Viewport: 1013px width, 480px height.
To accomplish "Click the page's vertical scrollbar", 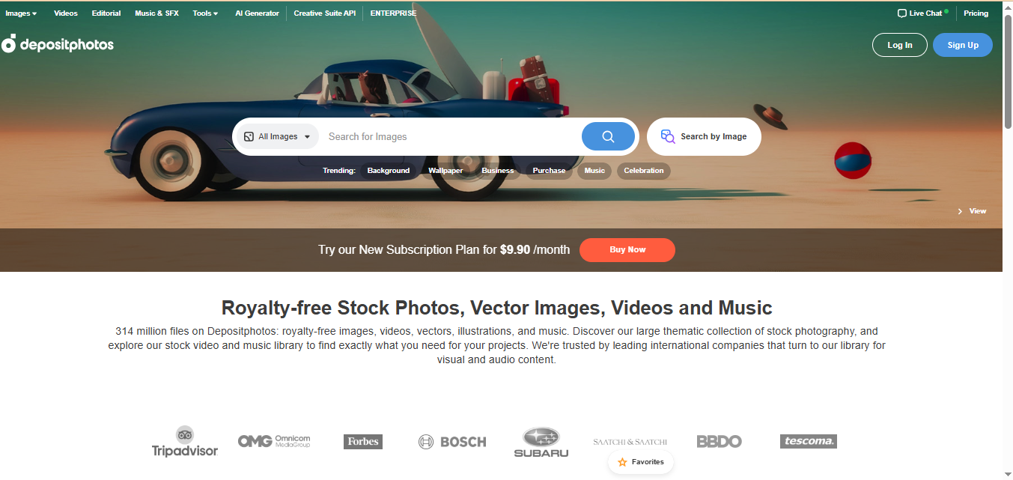I will coord(1008,71).
